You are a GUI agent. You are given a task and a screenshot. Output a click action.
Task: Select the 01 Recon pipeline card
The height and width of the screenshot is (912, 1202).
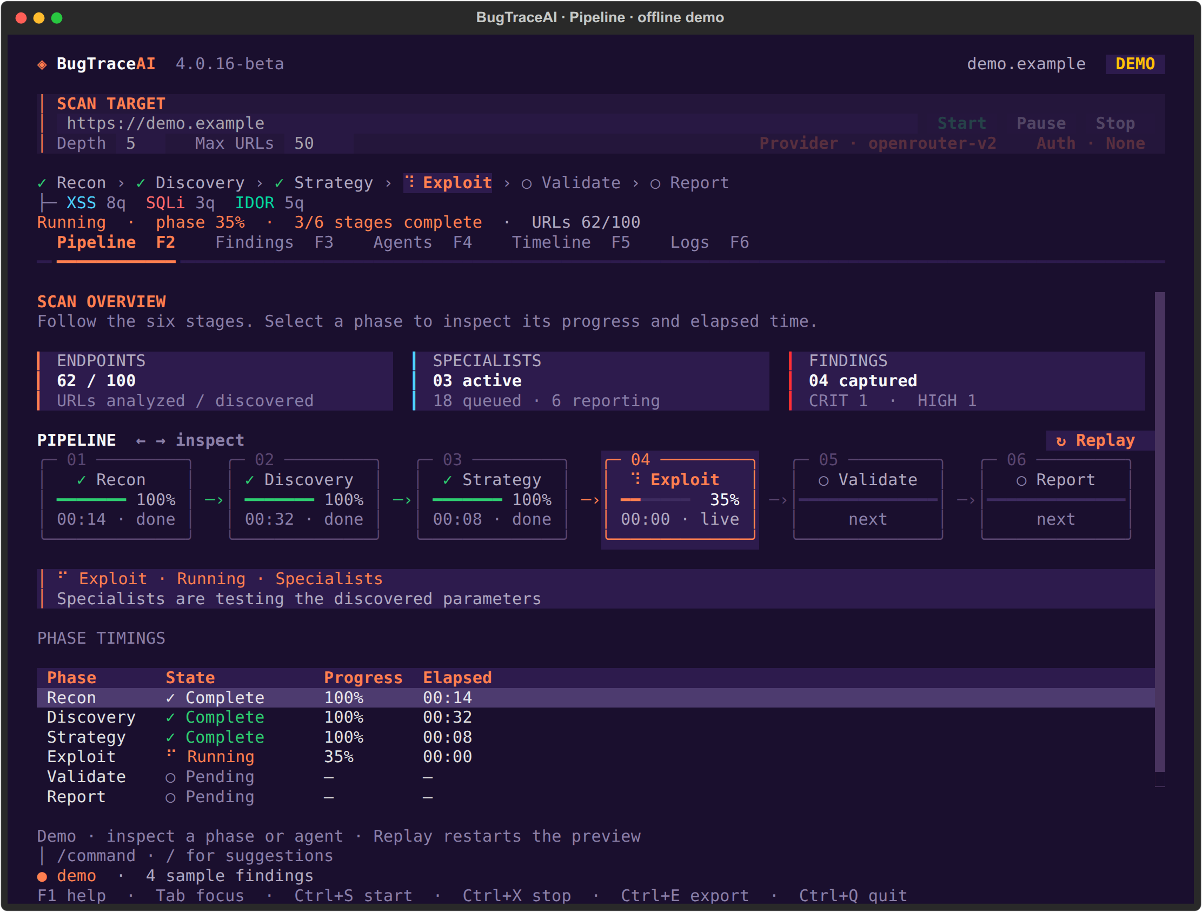(x=116, y=499)
